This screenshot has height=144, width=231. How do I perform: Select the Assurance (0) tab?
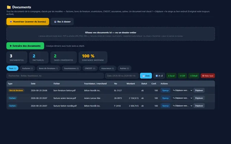(108, 68)
